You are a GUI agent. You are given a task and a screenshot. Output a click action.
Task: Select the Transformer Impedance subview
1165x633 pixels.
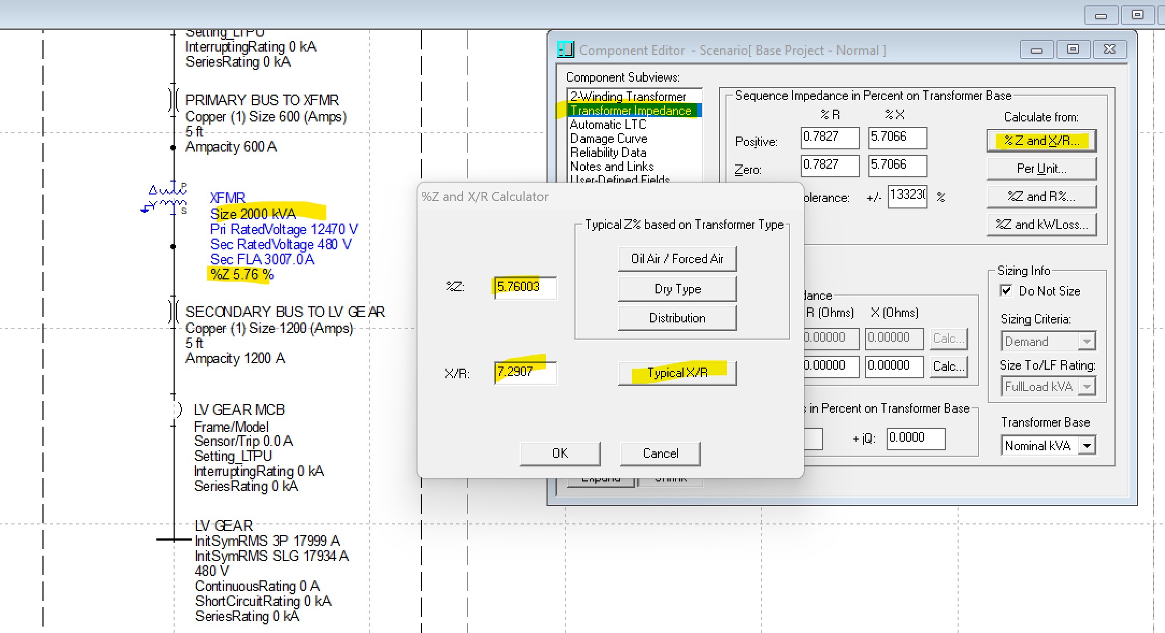(631, 111)
